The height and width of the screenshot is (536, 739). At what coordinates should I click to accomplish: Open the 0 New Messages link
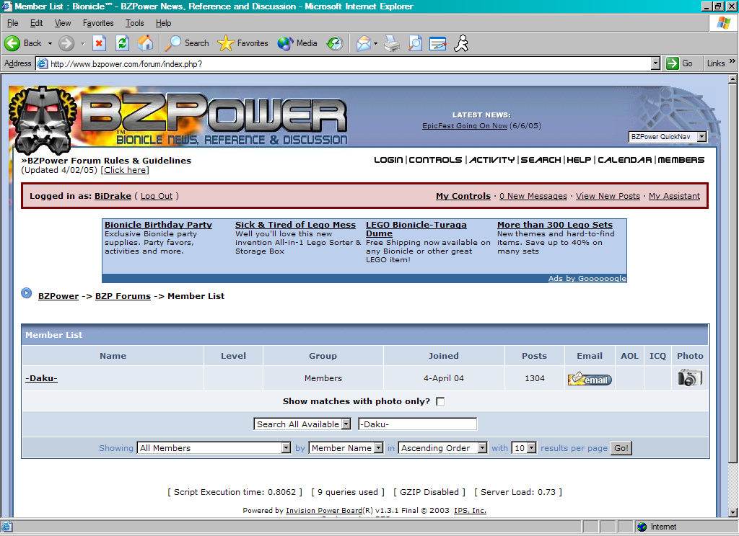[533, 196]
